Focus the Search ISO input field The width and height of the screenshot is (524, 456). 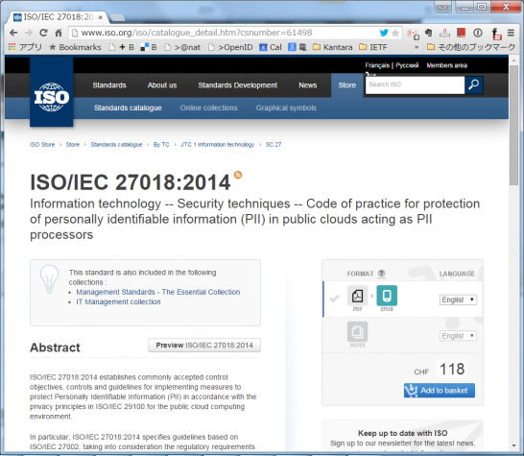pos(415,84)
